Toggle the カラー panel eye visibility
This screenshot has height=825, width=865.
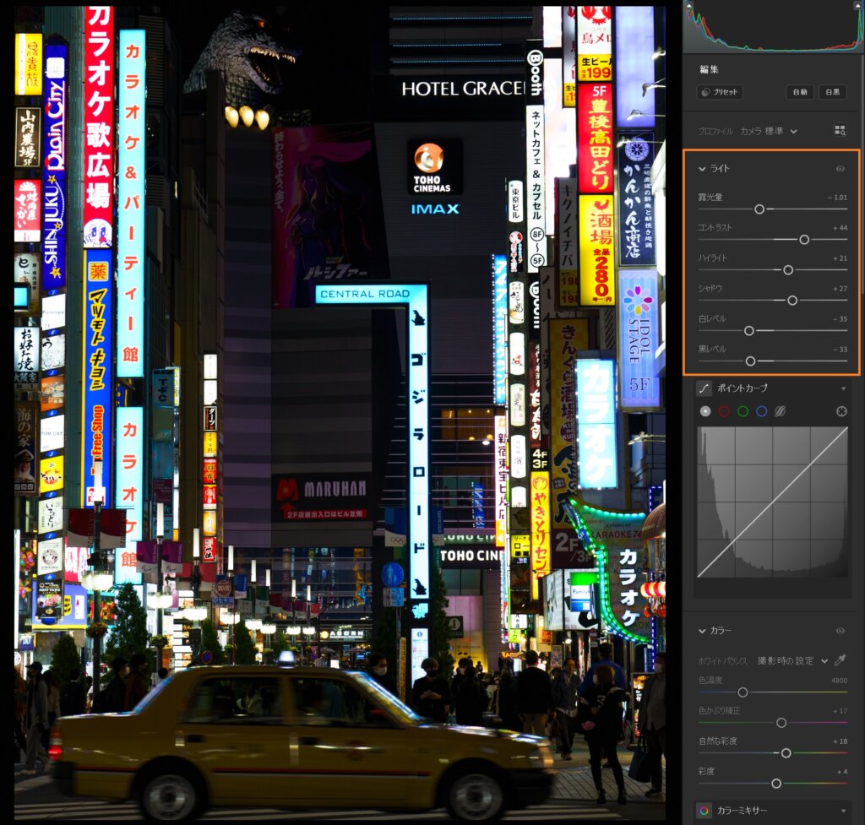tap(841, 631)
